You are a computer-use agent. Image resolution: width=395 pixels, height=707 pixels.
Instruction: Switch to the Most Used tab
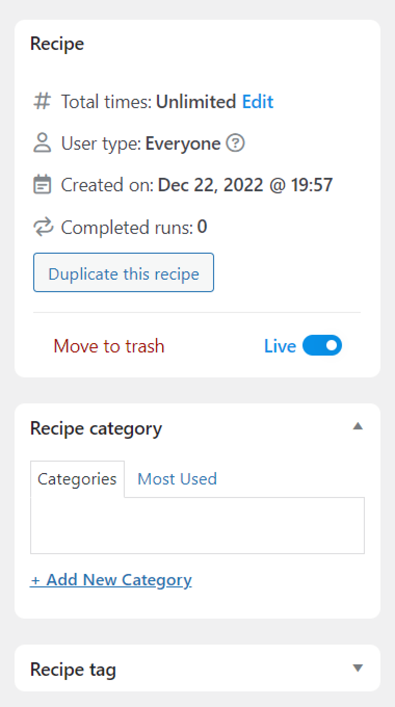[x=177, y=479]
